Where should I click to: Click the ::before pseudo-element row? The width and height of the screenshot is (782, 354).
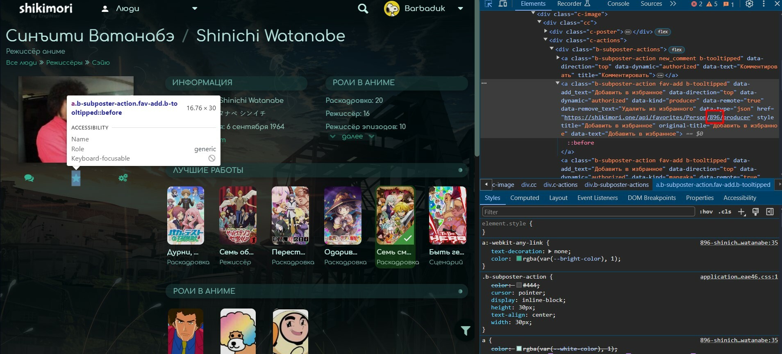(580, 143)
